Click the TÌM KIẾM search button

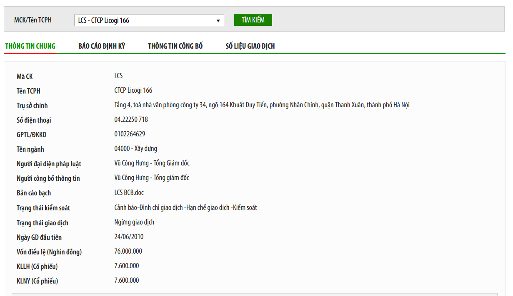tap(253, 20)
